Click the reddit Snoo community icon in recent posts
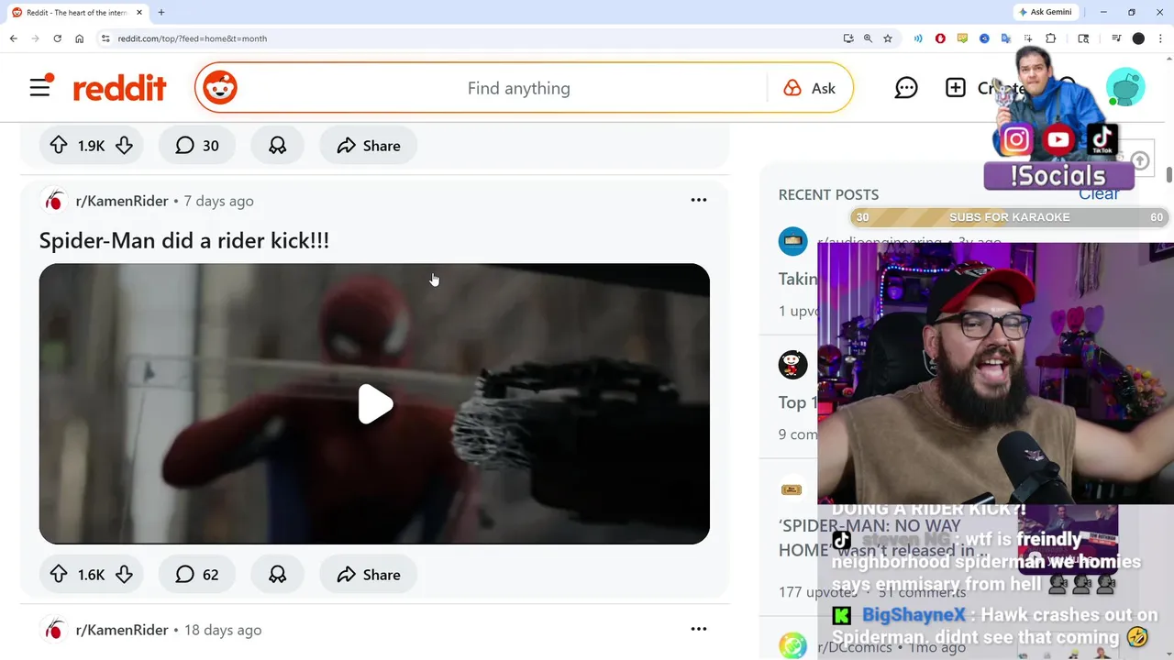The image size is (1174, 660). (x=793, y=365)
